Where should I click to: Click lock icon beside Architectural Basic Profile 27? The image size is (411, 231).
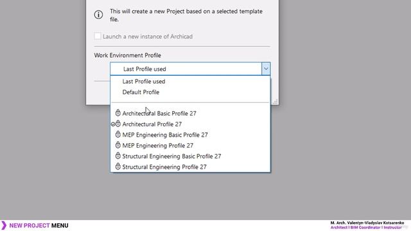[x=118, y=113]
